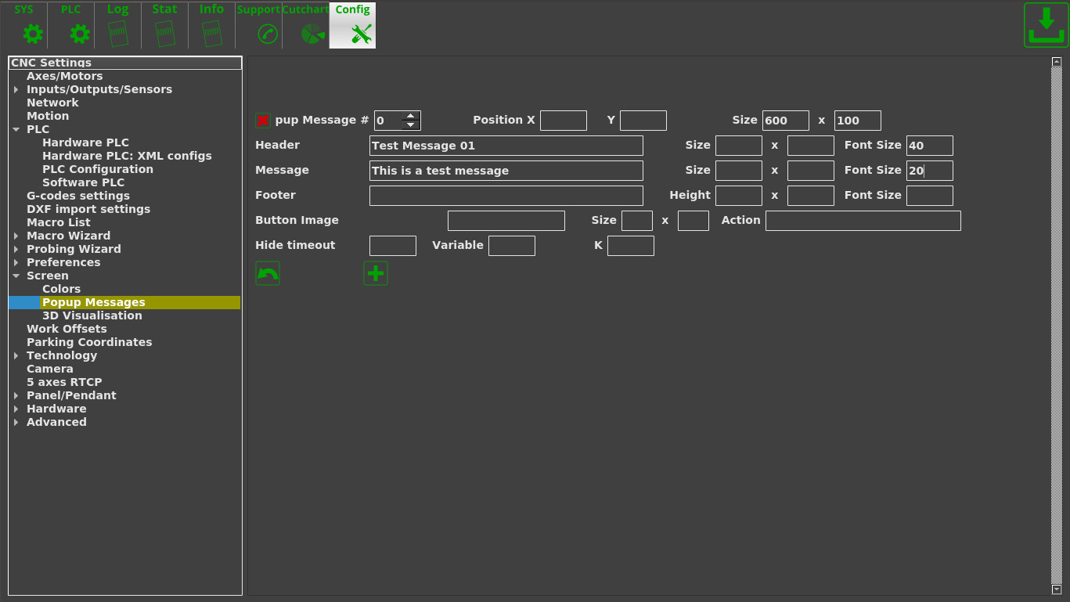Click the vertical scrollbar on right
The image size is (1070, 602).
coord(1056,313)
